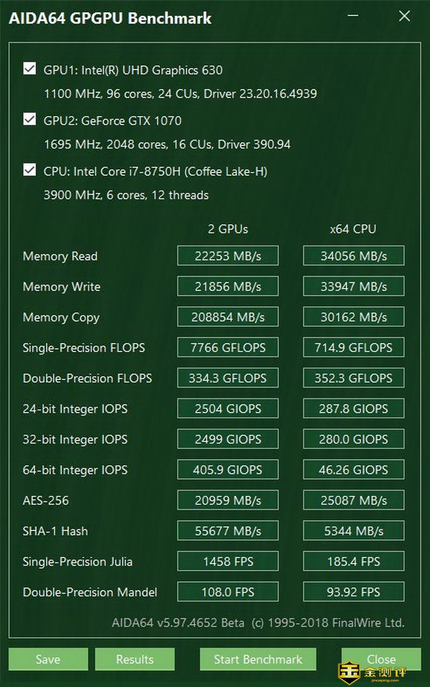This screenshot has width=430, height=687.
Task: Click the Save button
Action: pos(48,659)
